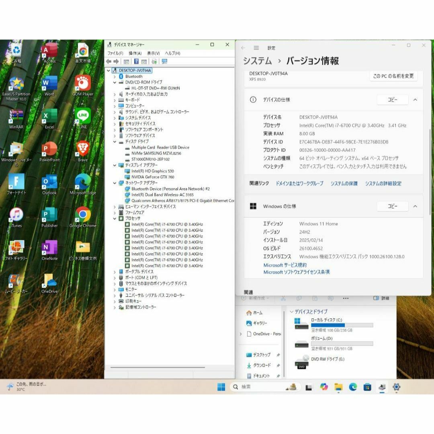Open the 表示(V) menu
434x434 pixels.
(x=154, y=53)
